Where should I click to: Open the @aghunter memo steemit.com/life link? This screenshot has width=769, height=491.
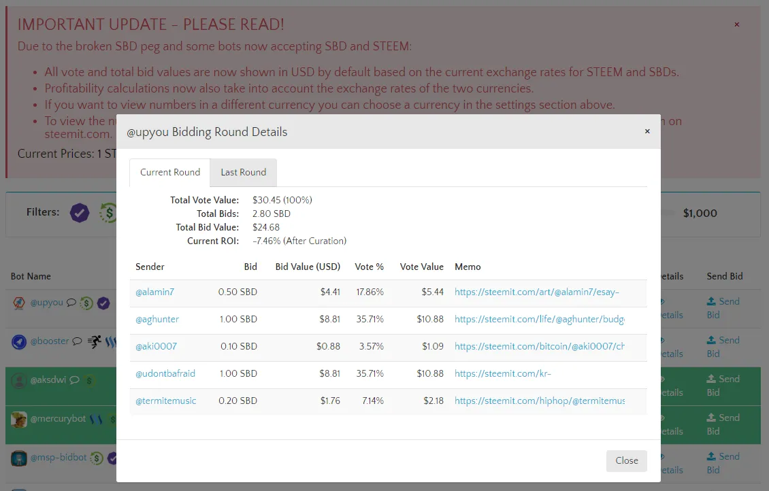[540, 320]
